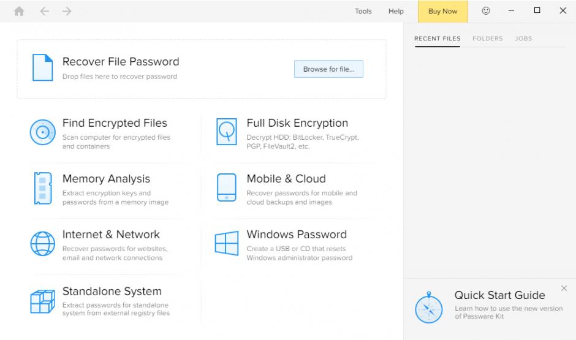
Task: Click the Windows Password logo icon
Action: click(227, 244)
